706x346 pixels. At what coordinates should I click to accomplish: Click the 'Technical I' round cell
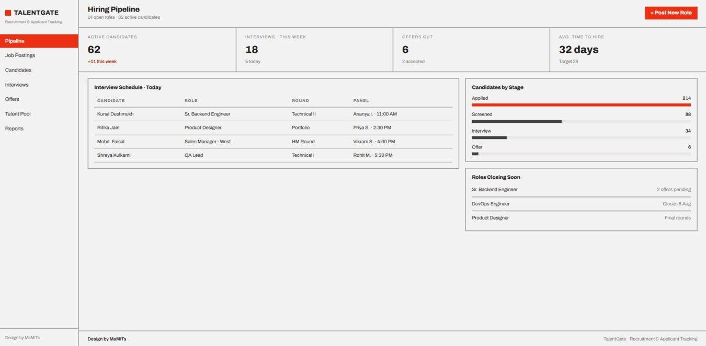(x=303, y=155)
